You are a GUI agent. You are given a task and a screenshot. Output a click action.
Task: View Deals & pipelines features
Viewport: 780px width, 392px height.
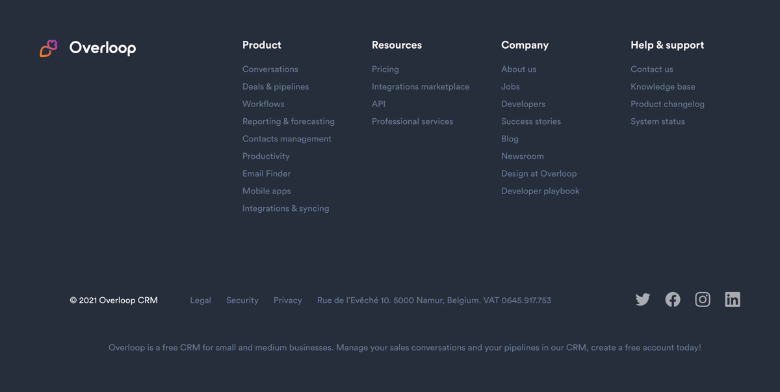point(276,86)
